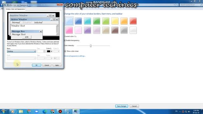
Task: Expand the Show color mixer chevron
Action: pos(65,51)
